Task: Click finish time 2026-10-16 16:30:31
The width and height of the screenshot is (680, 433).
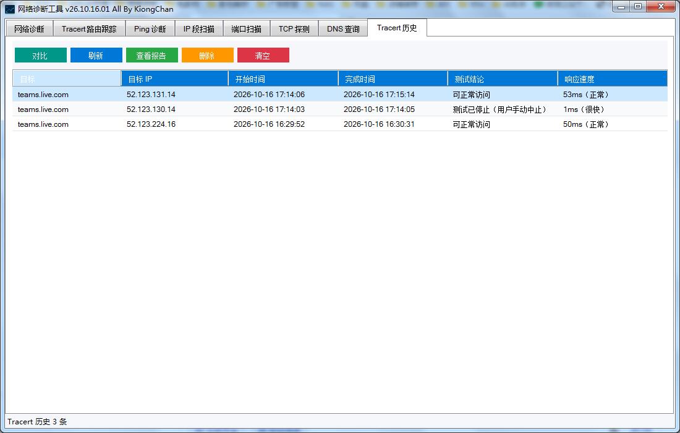Action: (379, 124)
